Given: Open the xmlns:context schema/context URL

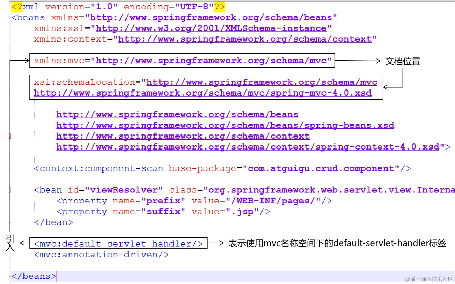Looking at the screenshot, I should coord(245,39).
